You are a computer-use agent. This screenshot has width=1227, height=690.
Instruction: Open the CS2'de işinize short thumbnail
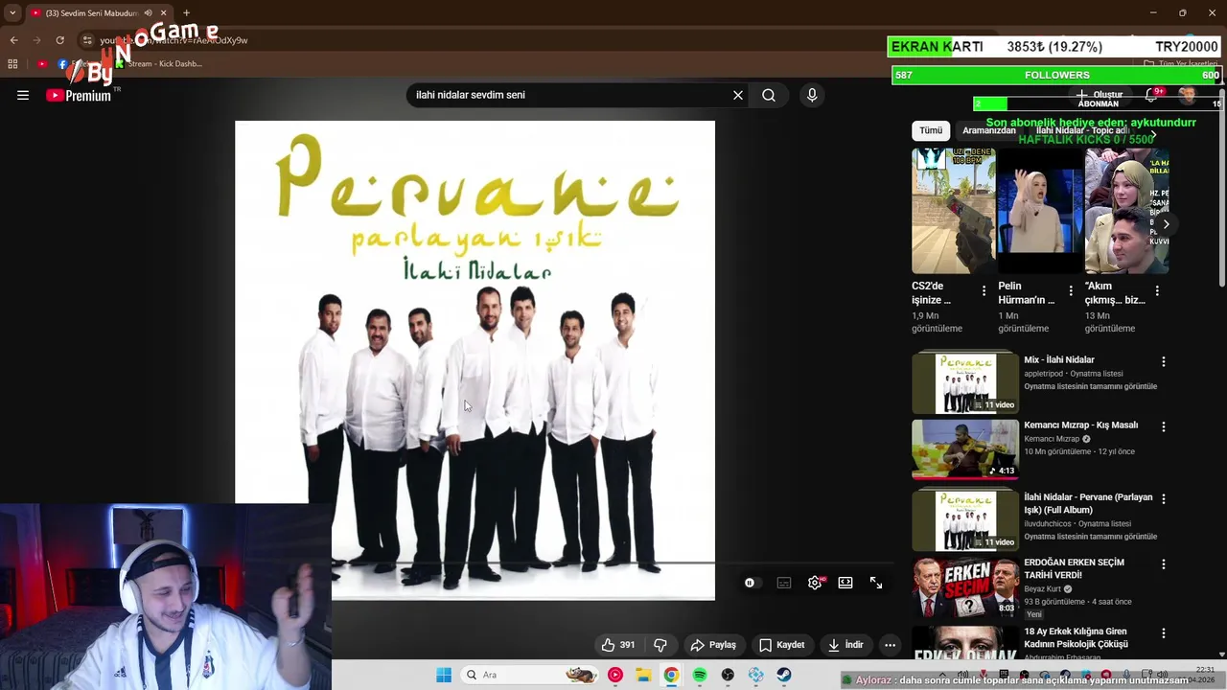(954, 211)
